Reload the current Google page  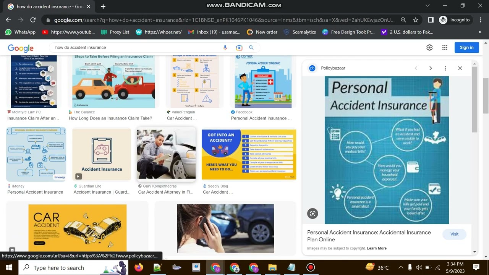pyautogui.click(x=33, y=20)
